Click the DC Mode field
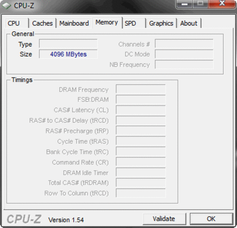The height and width of the screenshot is (228, 237). point(184,54)
